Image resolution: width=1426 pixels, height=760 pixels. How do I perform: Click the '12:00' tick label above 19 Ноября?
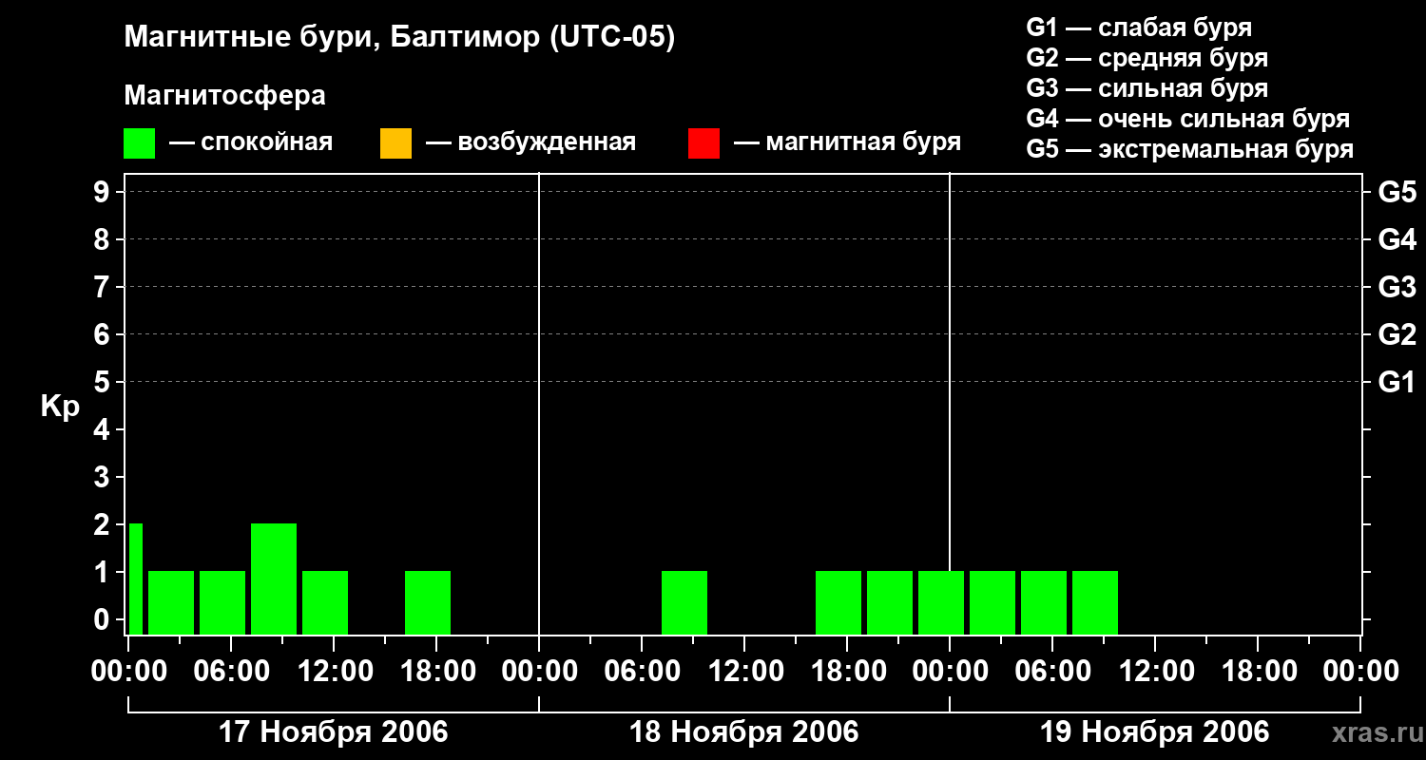click(1155, 672)
